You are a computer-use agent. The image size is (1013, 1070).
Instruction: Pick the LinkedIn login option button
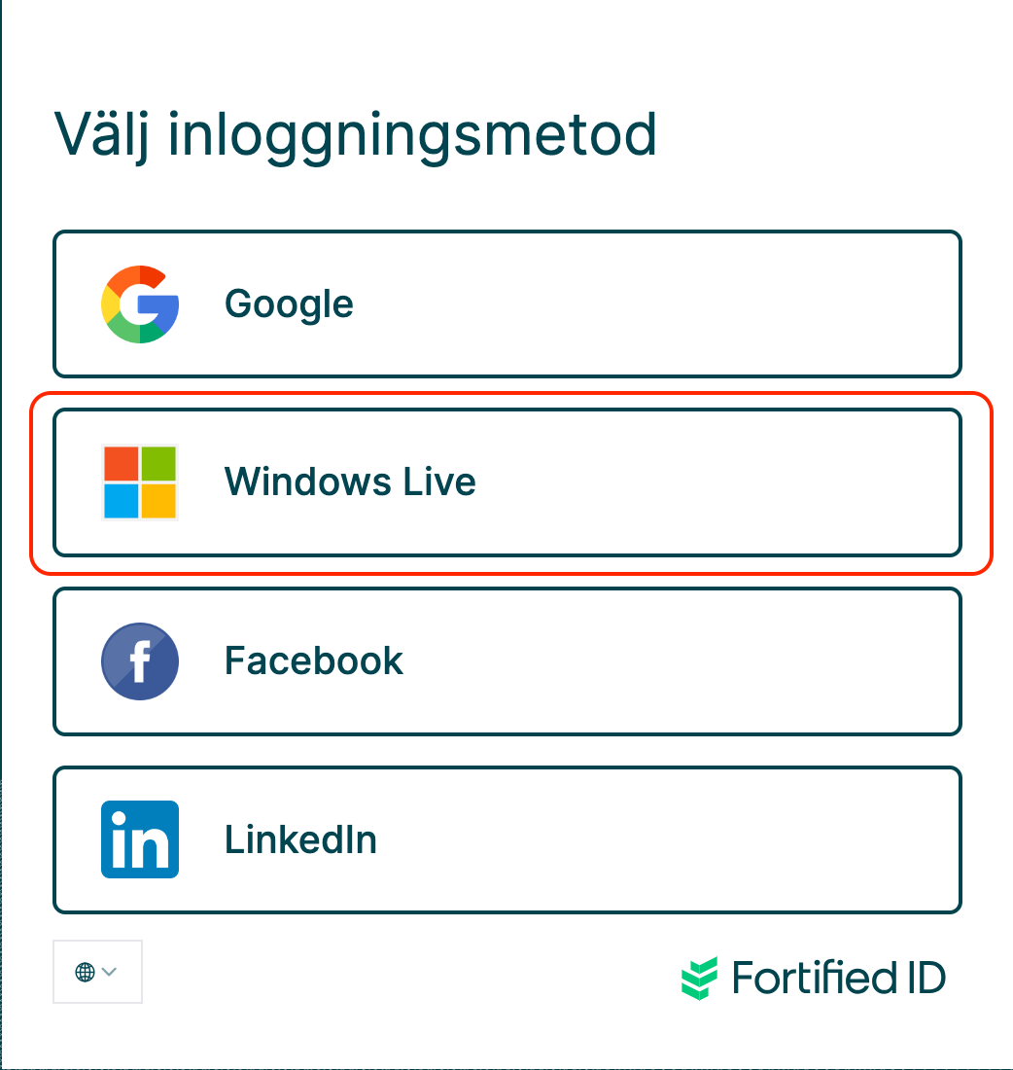[x=506, y=839]
